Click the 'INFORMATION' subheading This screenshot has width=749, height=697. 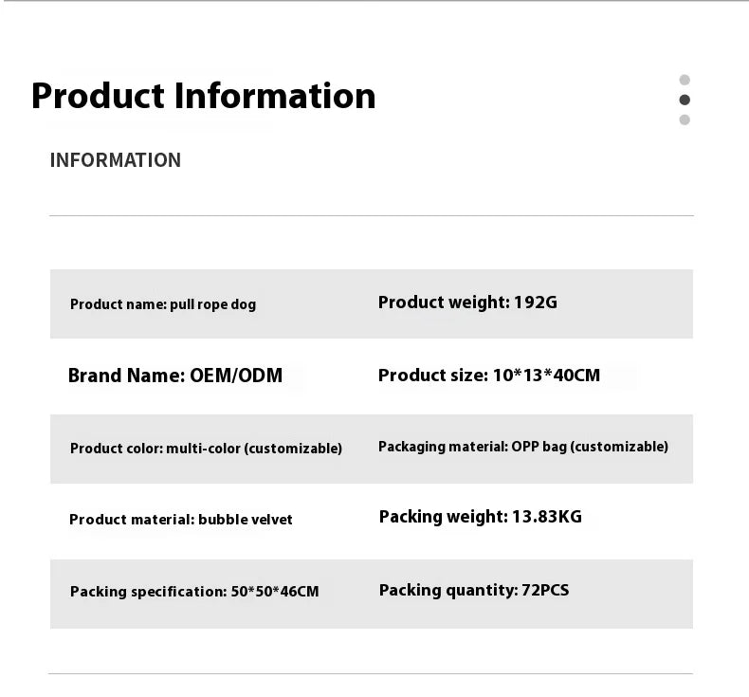[116, 160]
